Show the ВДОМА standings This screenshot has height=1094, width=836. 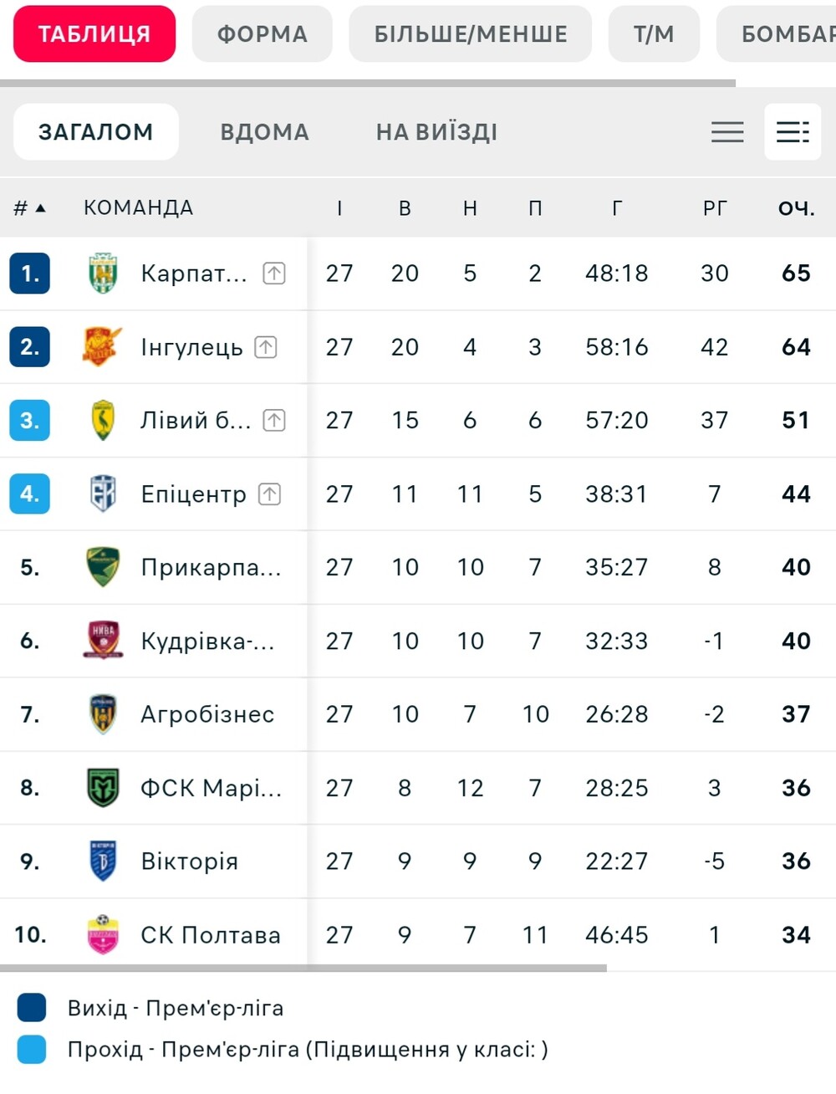point(265,132)
